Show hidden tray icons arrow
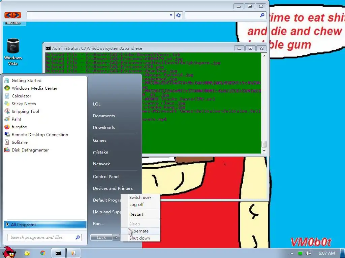Viewport: 345px width, 258px height. point(292,253)
